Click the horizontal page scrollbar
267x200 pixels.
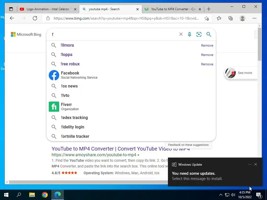click(x=89, y=182)
